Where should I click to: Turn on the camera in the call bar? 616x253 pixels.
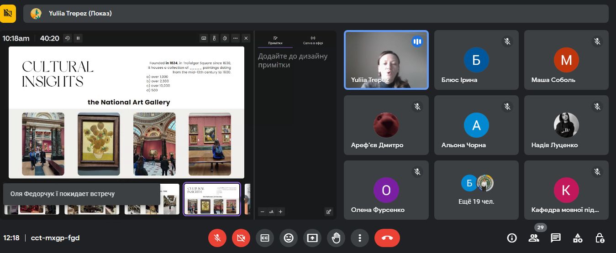[x=241, y=238]
